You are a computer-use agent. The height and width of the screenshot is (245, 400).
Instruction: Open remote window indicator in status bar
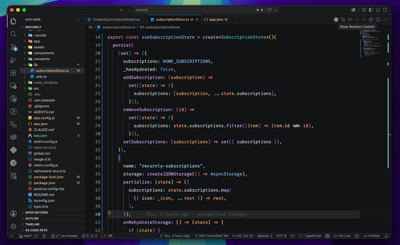pyautogui.click(x=12, y=236)
